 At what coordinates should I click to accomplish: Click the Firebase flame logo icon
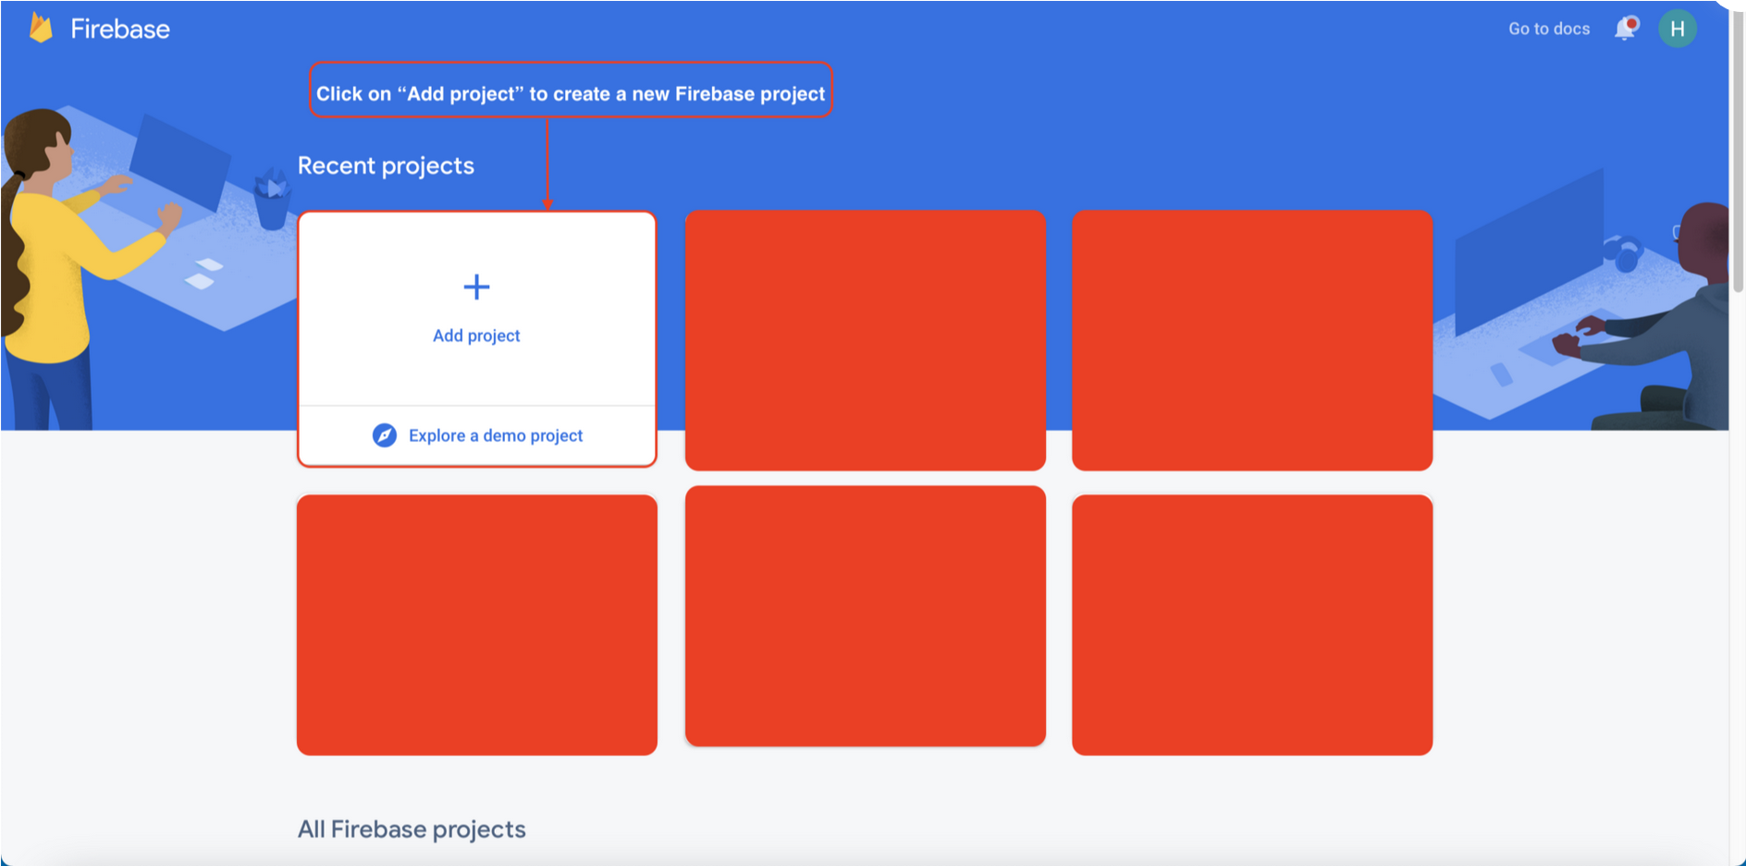pyautogui.click(x=41, y=28)
